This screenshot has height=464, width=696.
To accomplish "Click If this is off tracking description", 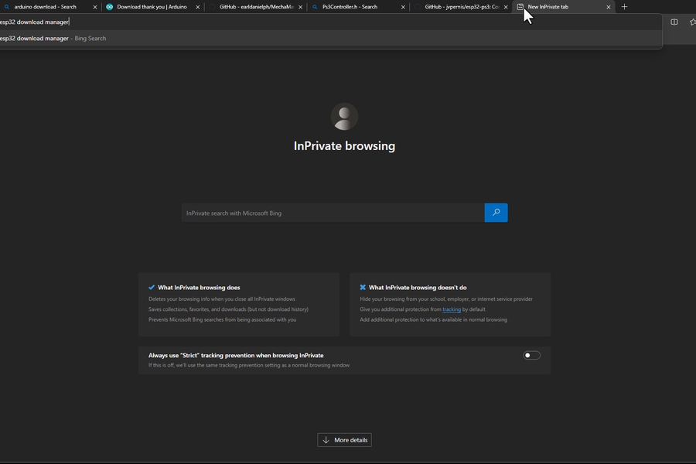I will 249,365.
